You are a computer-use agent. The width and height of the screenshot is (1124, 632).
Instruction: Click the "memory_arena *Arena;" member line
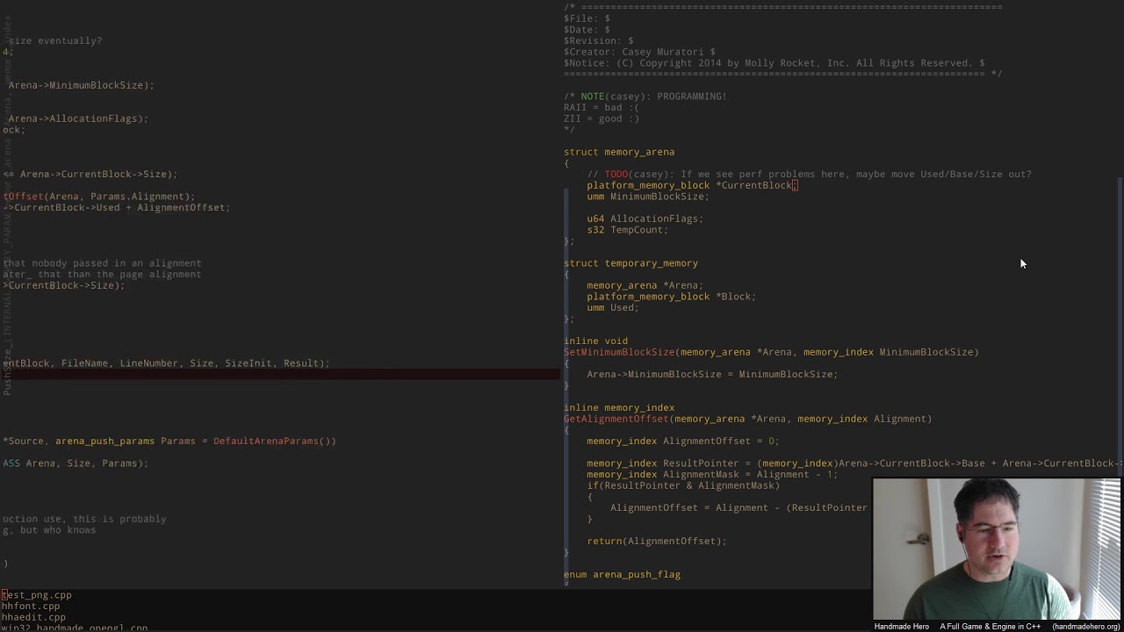pyautogui.click(x=645, y=285)
